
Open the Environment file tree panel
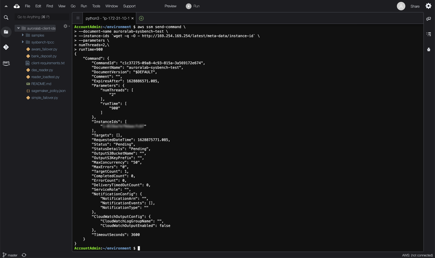(x=6, y=32)
